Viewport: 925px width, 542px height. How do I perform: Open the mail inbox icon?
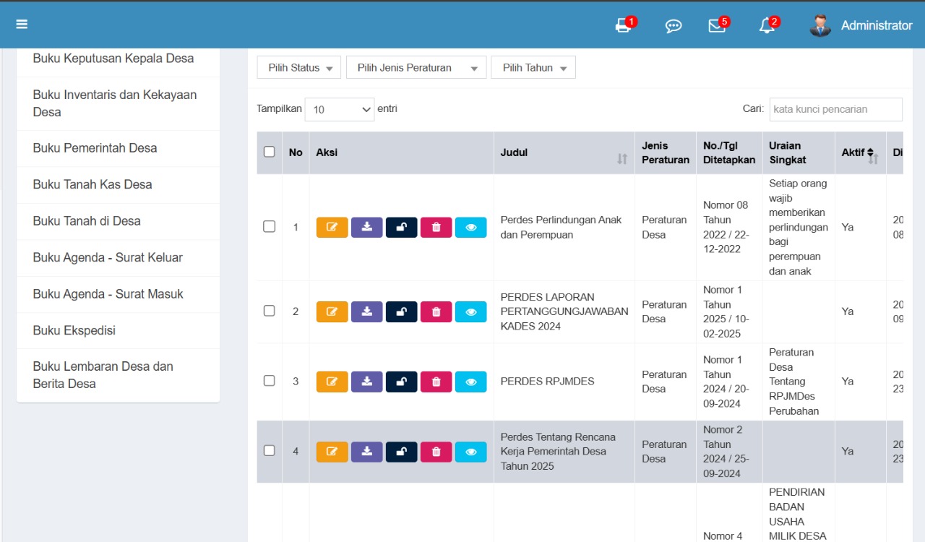[717, 26]
